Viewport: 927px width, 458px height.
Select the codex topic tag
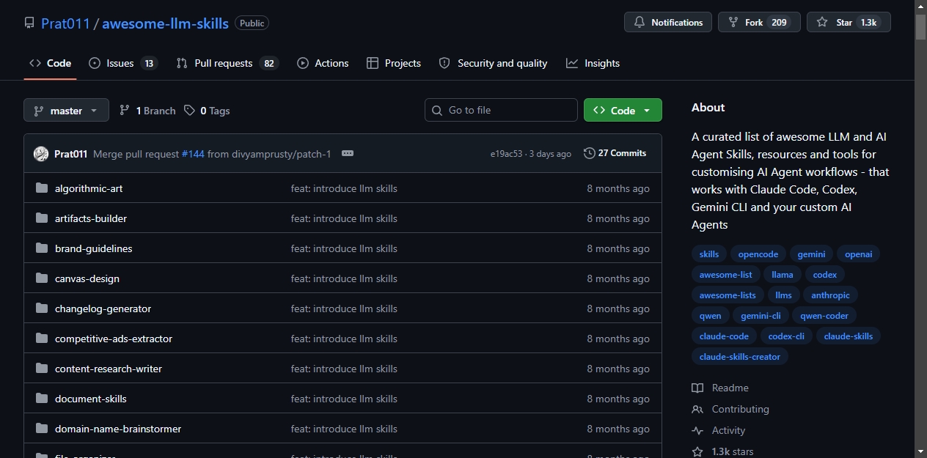coord(825,275)
